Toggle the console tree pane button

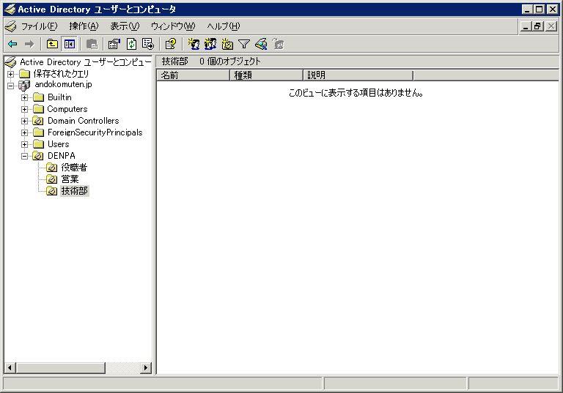pyautogui.click(x=70, y=44)
